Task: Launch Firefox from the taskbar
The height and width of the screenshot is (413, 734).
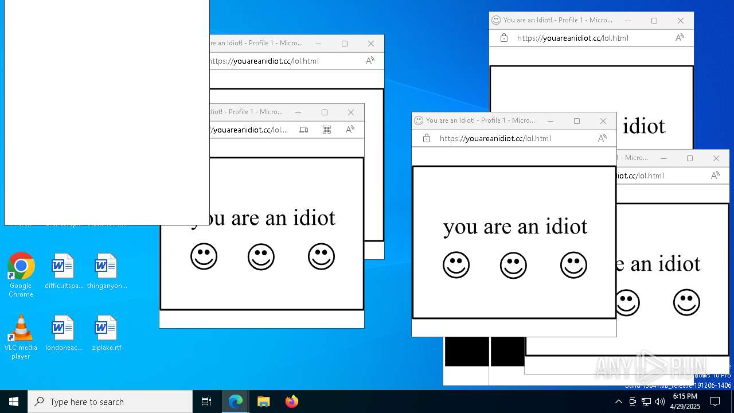Action: [292, 402]
